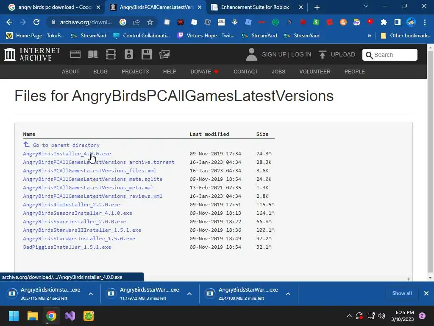The image size is (434, 326).
Task: Reload the current page
Action: (36, 22)
